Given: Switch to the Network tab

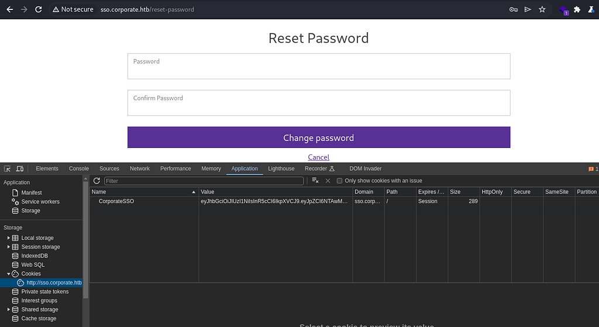Looking at the screenshot, I should (139, 168).
